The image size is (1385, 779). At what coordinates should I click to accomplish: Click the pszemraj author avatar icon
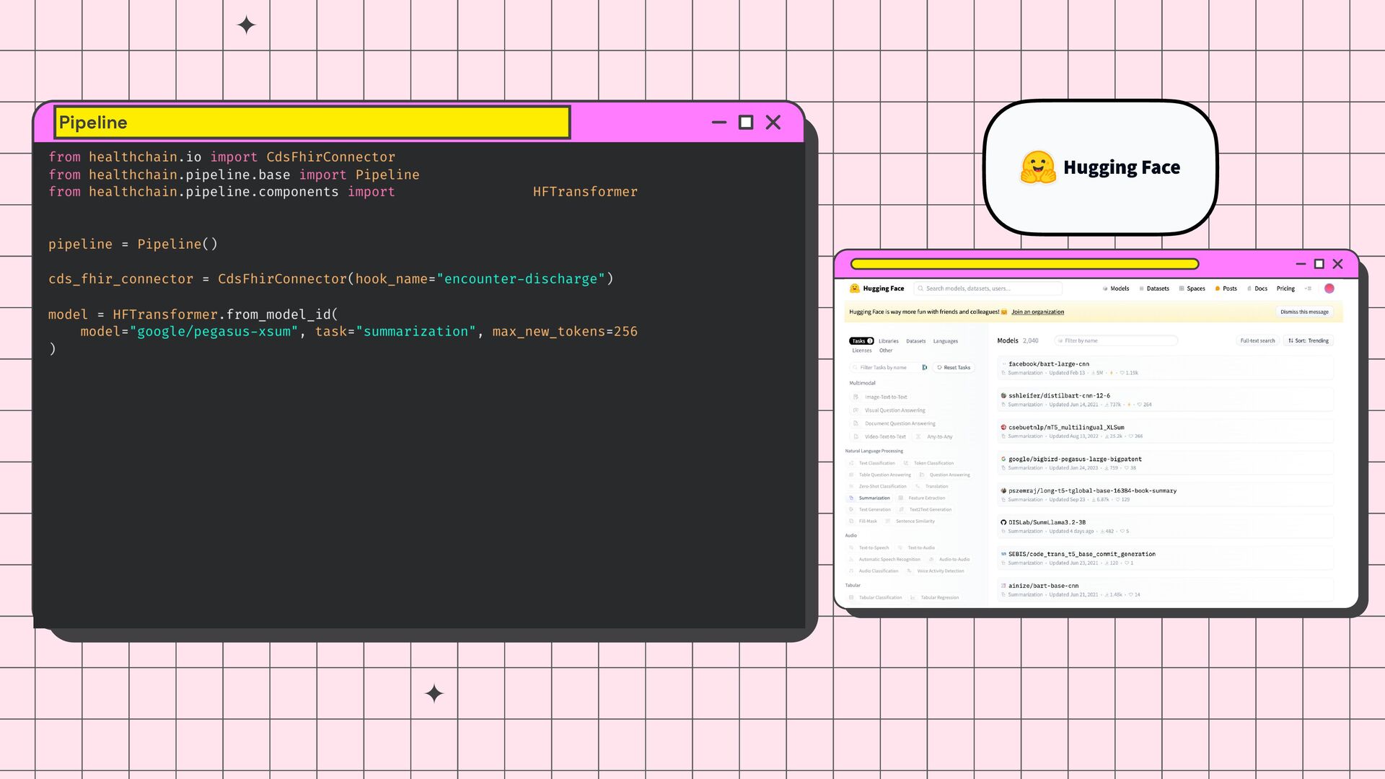(1003, 491)
